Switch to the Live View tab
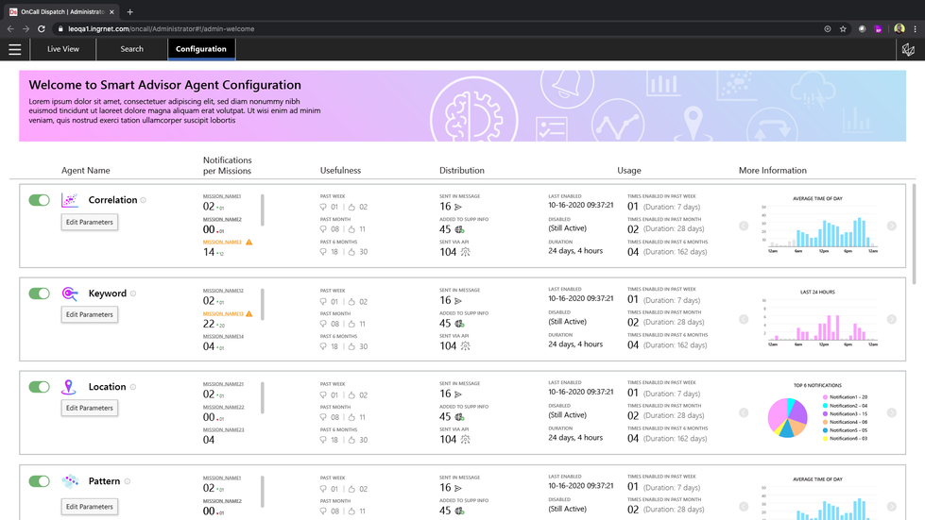The height and width of the screenshot is (520, 925). 63,49
